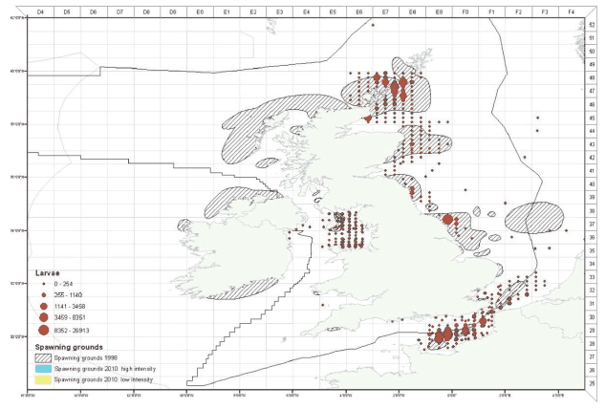
Task: Click row label 32 on the right edge
Action: [x=592, y=291]
